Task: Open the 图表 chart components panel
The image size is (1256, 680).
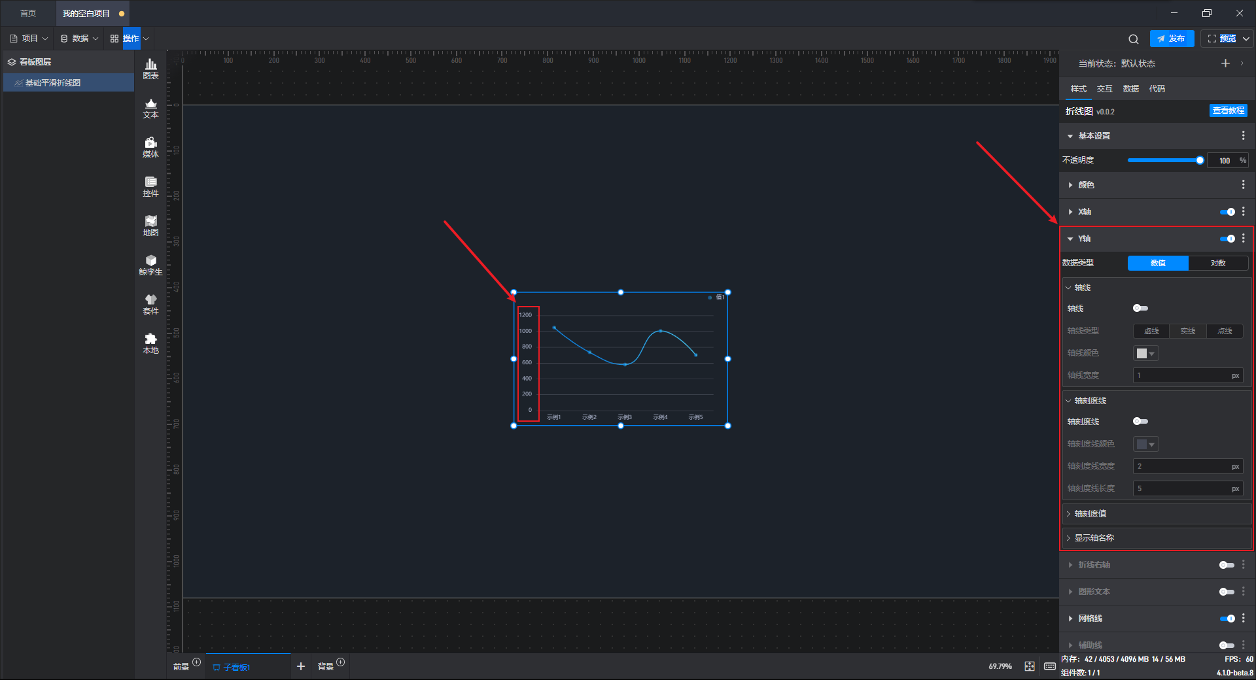Action: pyautogui.click(x=150, y=69)
